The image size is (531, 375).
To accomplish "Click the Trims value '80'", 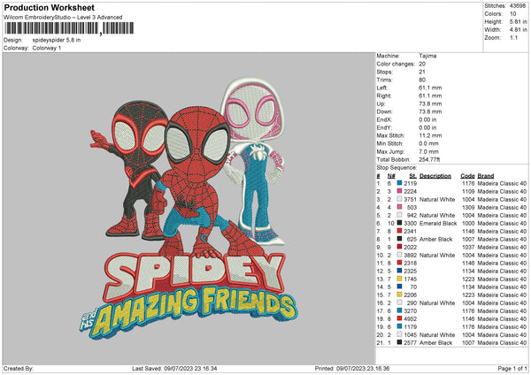I will tap(422, 80).
